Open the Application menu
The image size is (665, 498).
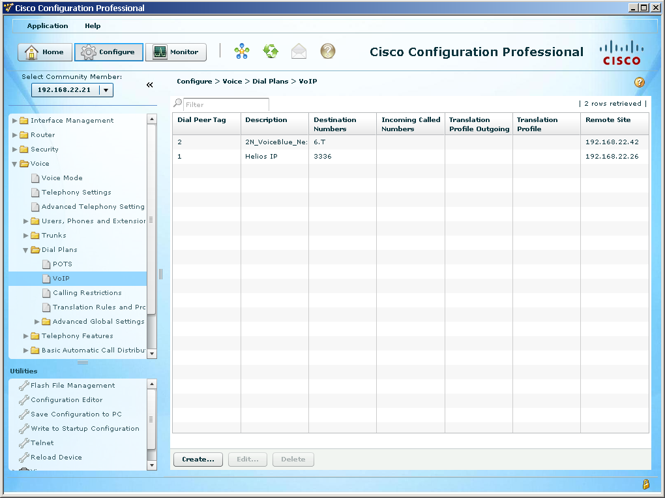pos(48,26)
